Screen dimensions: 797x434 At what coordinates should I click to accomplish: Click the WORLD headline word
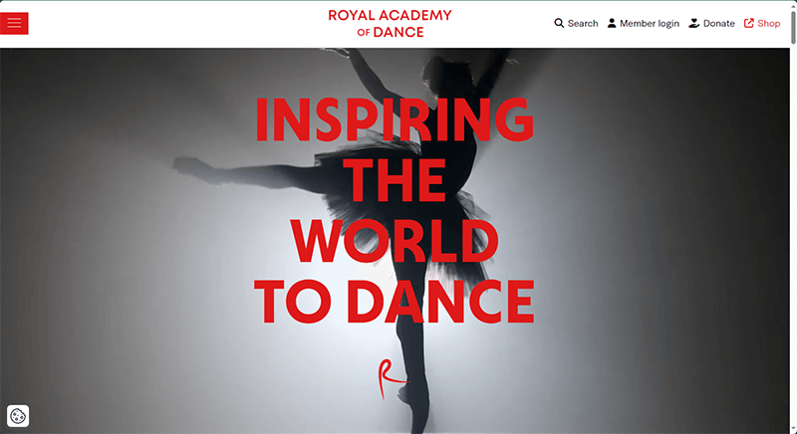pos(395,241)
